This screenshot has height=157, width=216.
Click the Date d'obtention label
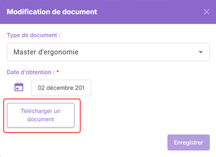(x=31, y=72)
